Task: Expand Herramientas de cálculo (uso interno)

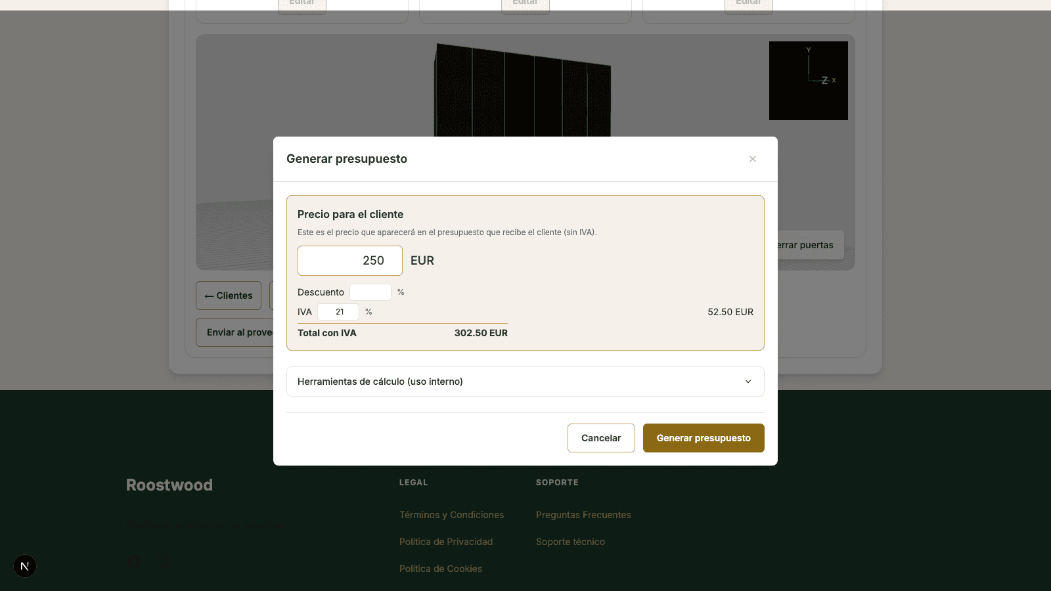Action: [525, 382]
